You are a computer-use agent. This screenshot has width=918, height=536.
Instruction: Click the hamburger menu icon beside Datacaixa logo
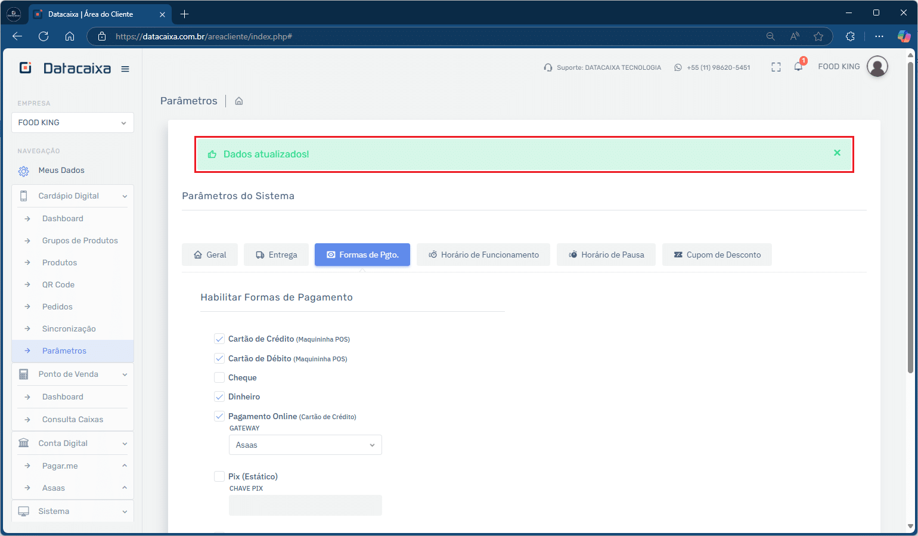pos(125,69)
